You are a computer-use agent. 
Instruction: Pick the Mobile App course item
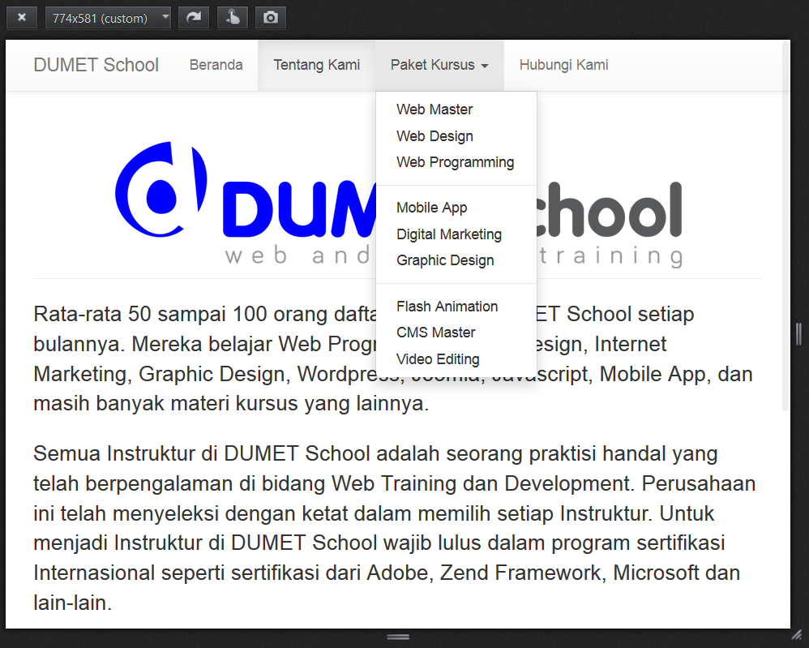pos(456,208)
